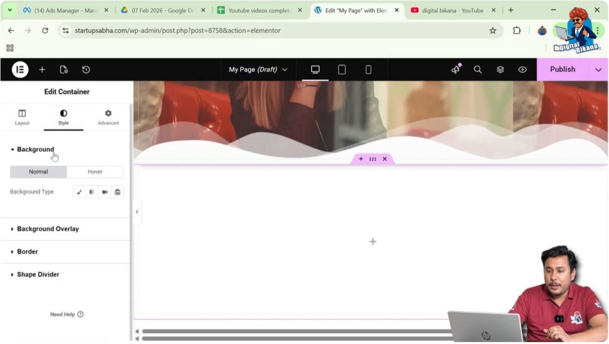This screenshot has width=609, height=344.
Task: Switch to Tablet responsive view
Action: 341,70
